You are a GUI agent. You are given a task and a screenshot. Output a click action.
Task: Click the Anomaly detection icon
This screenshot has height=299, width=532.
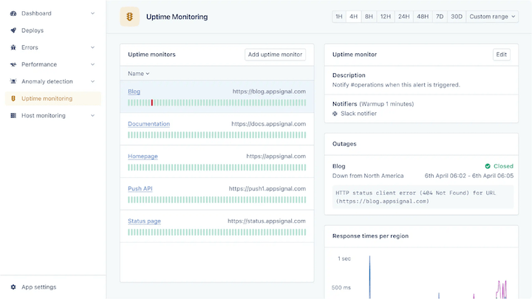point(13,81)
